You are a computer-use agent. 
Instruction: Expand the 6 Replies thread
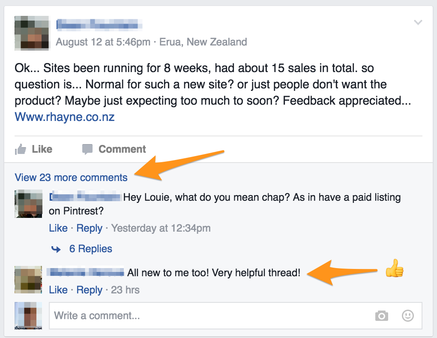pos(90,249)
